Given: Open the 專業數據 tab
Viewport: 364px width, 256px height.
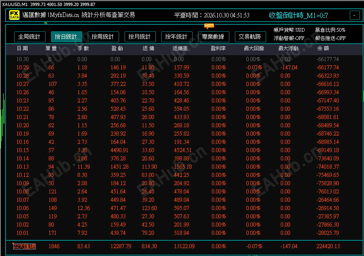Looking at the screenshot, I should [214, 37].
